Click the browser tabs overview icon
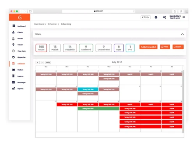The image size is (195, 146). click(x=181, y=11)
